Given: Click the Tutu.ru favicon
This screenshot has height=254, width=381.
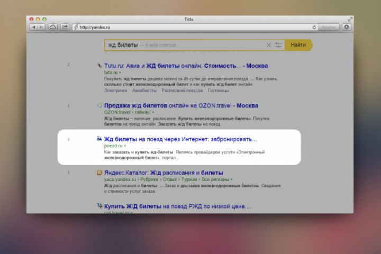Looking at the screenshot, I should tap(99, 66).
